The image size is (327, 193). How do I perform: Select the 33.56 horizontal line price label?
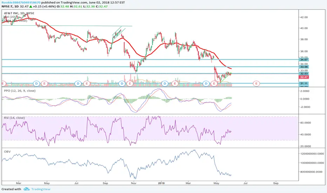click(x=303, y=67)
